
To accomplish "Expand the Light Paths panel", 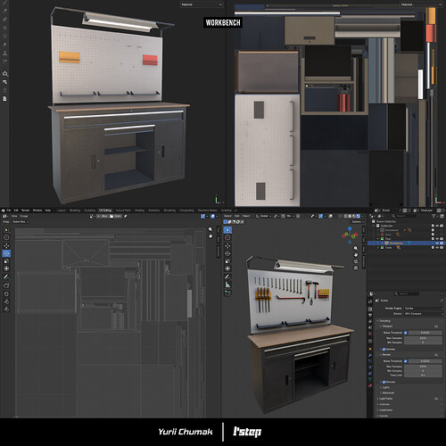I will pyautogui.click(x=385, y=399).
